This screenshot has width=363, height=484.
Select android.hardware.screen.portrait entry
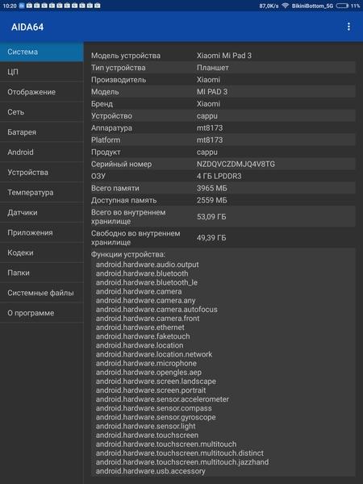tap(151, 390)
